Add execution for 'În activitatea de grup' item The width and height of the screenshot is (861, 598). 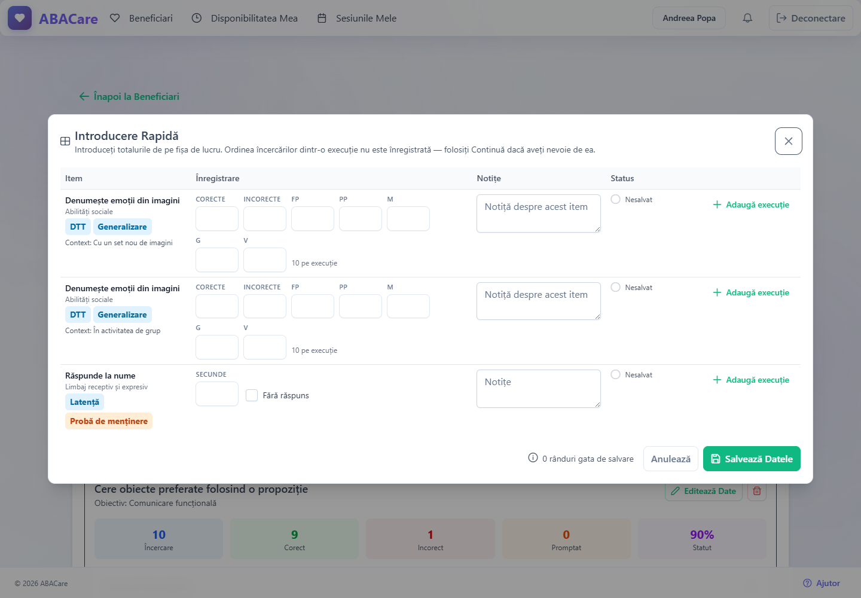pos(751,292)
